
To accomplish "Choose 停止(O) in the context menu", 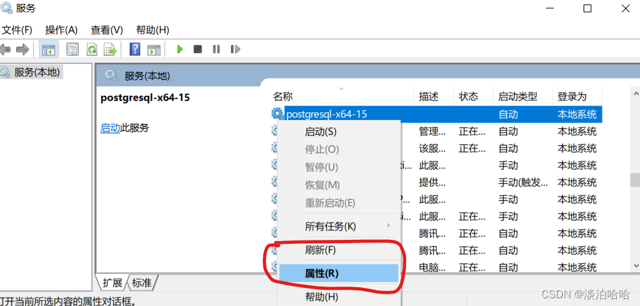I will tap(339, 149).
